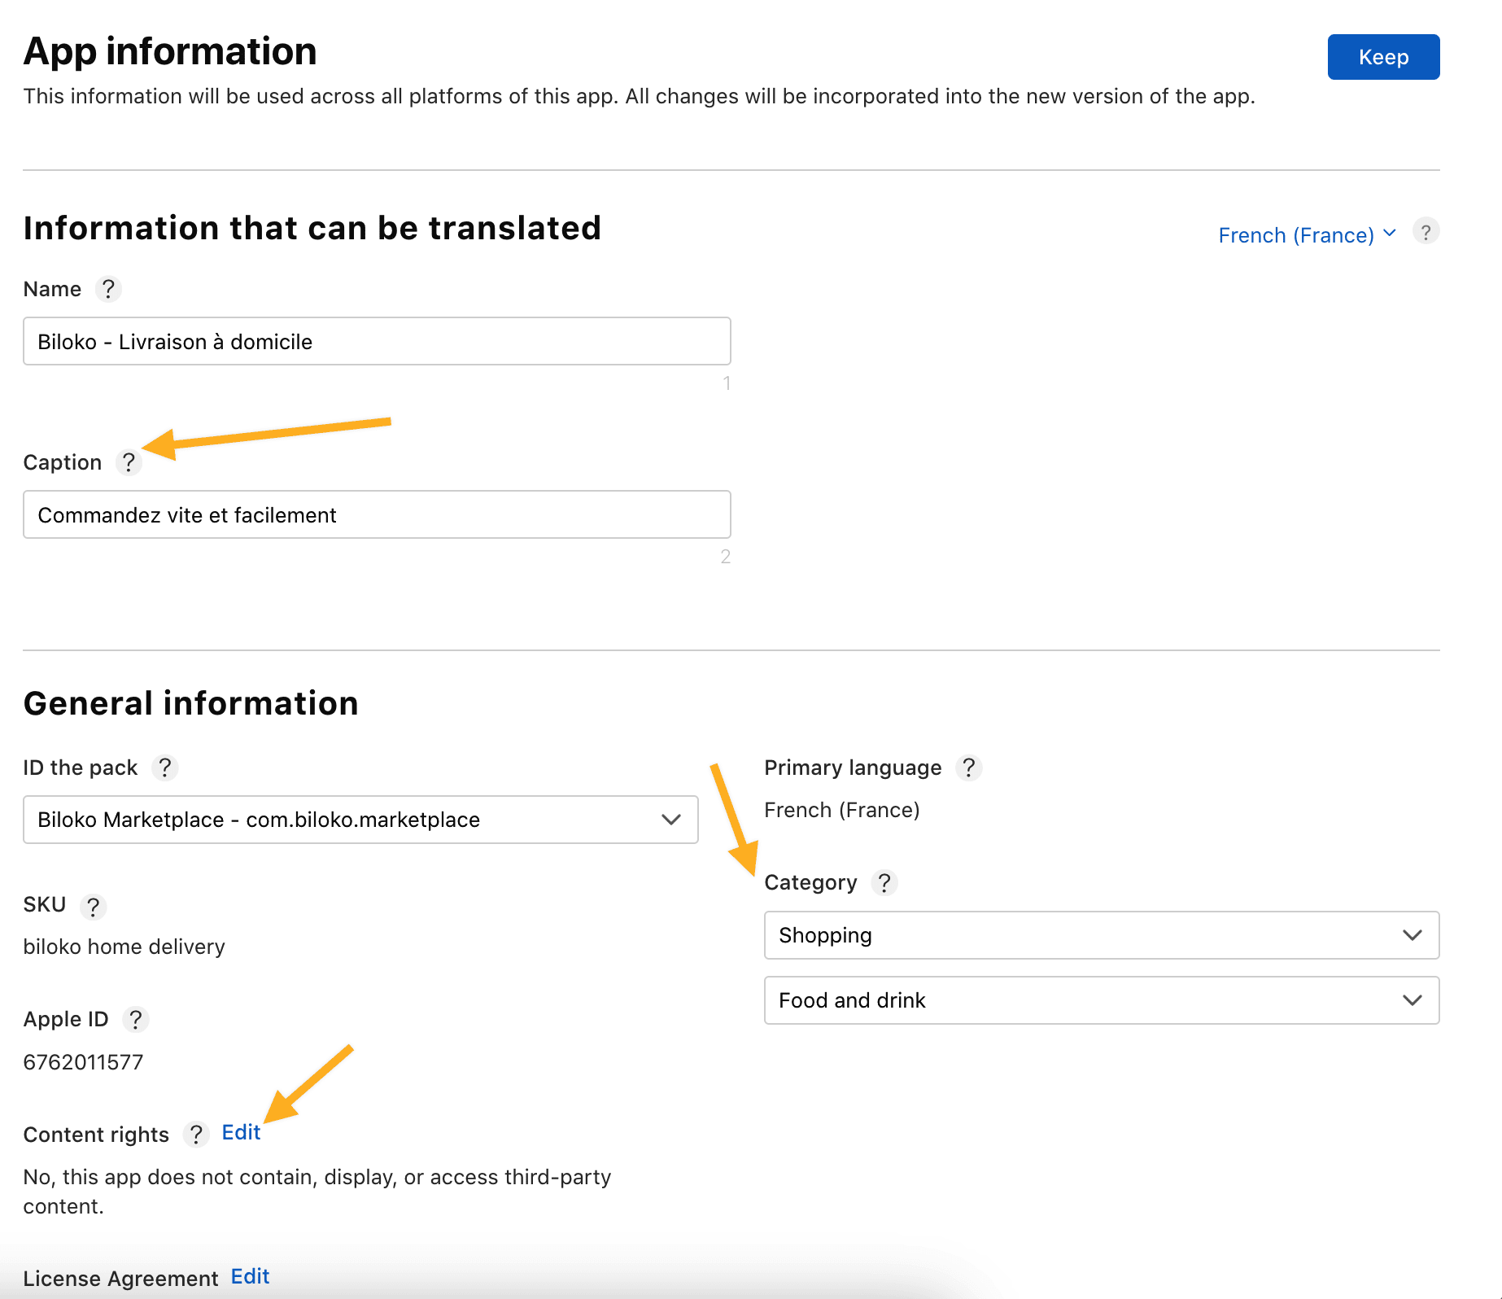Edit the Content rights setting

[241, 1133]
